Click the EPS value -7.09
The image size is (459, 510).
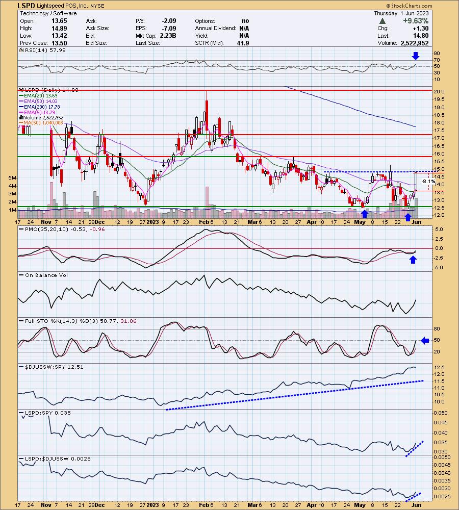(x=169, y=28)
